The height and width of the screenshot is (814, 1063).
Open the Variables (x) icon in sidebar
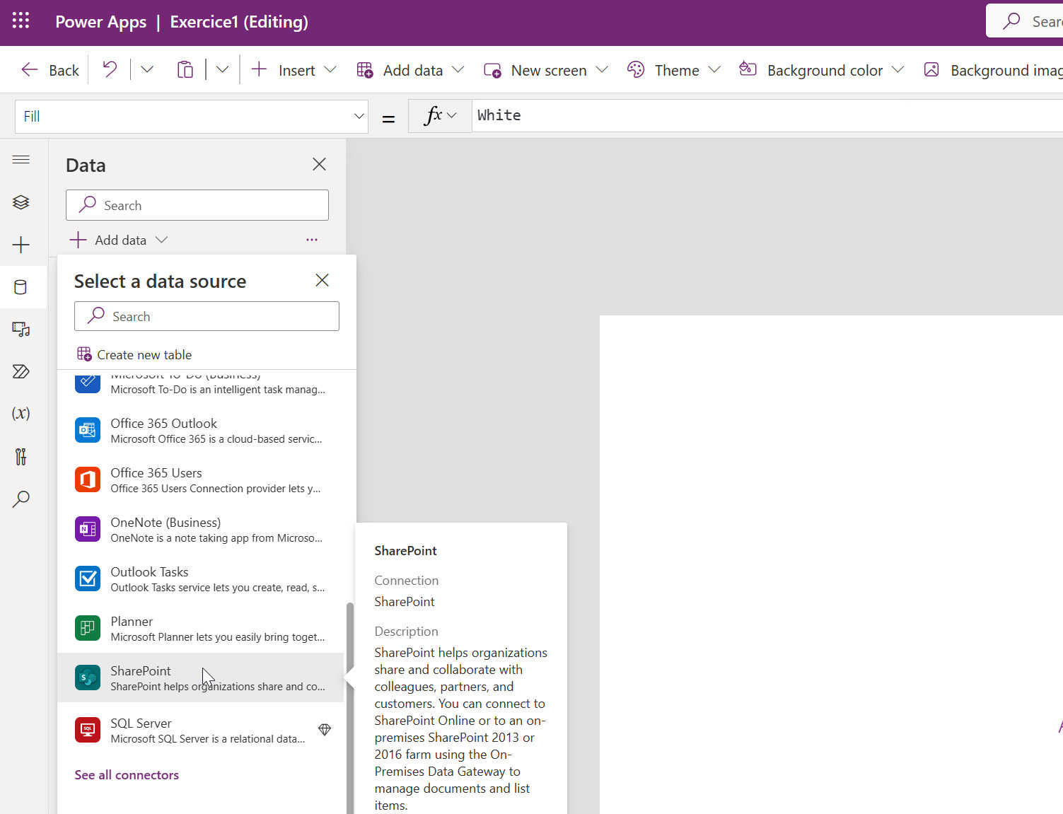[21, 414]
